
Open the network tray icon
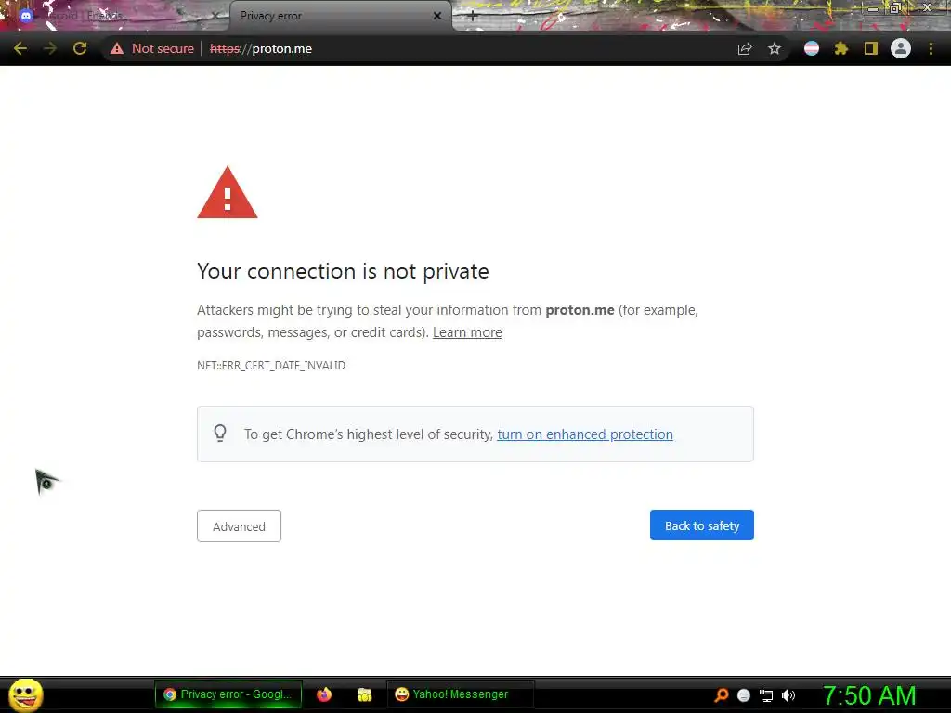pos(766,695)
